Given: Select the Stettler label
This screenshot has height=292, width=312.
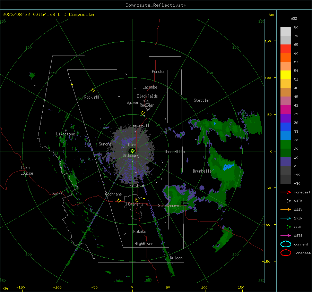Looking at the screenshot, I should (202, 100).
